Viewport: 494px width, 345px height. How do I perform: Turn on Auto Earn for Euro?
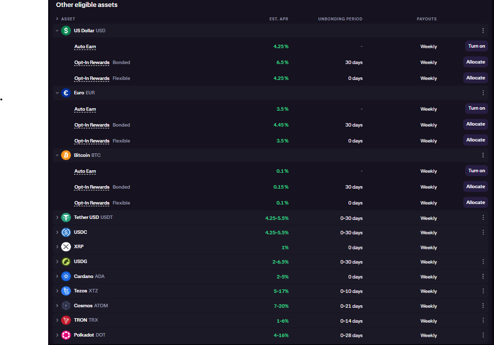tap(476, 108)
